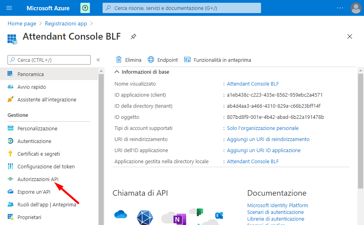Click the Configurazione del token icon
364x225 pixels.
click(x=10, y=166)
